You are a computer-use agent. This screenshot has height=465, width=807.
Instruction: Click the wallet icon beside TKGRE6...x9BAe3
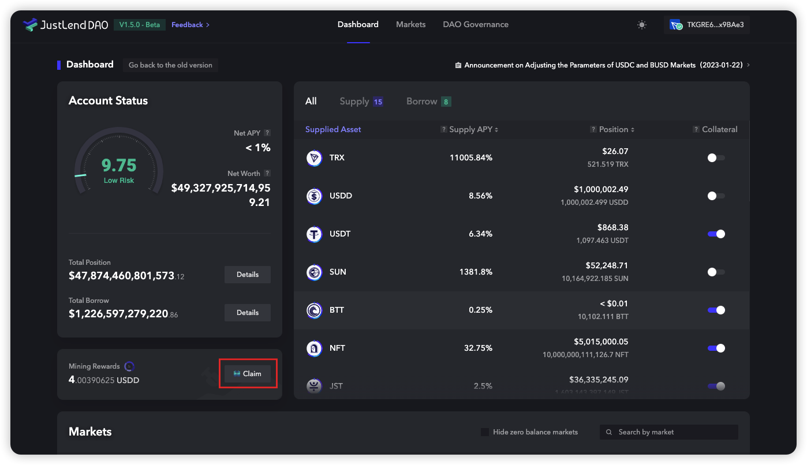tap(676, 25)
